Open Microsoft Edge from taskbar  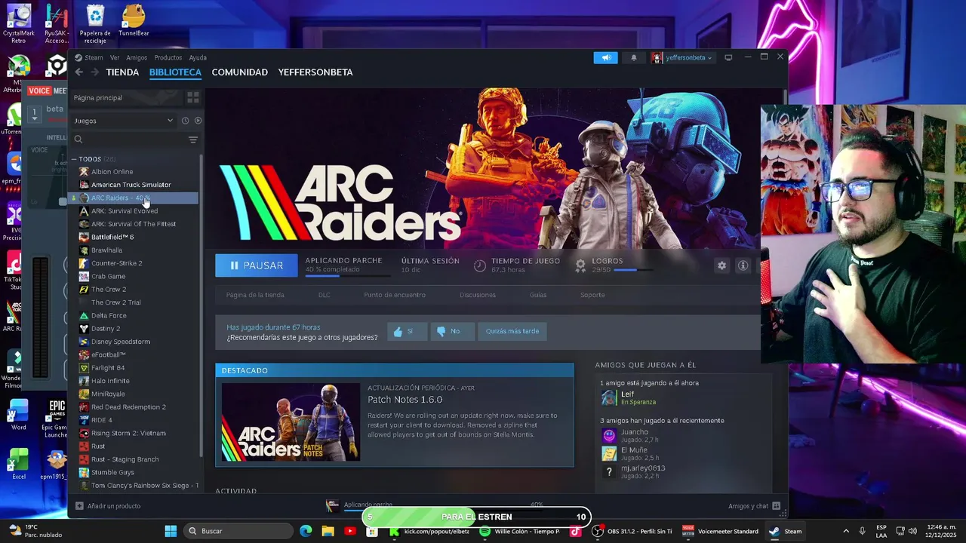coord(306,531)
